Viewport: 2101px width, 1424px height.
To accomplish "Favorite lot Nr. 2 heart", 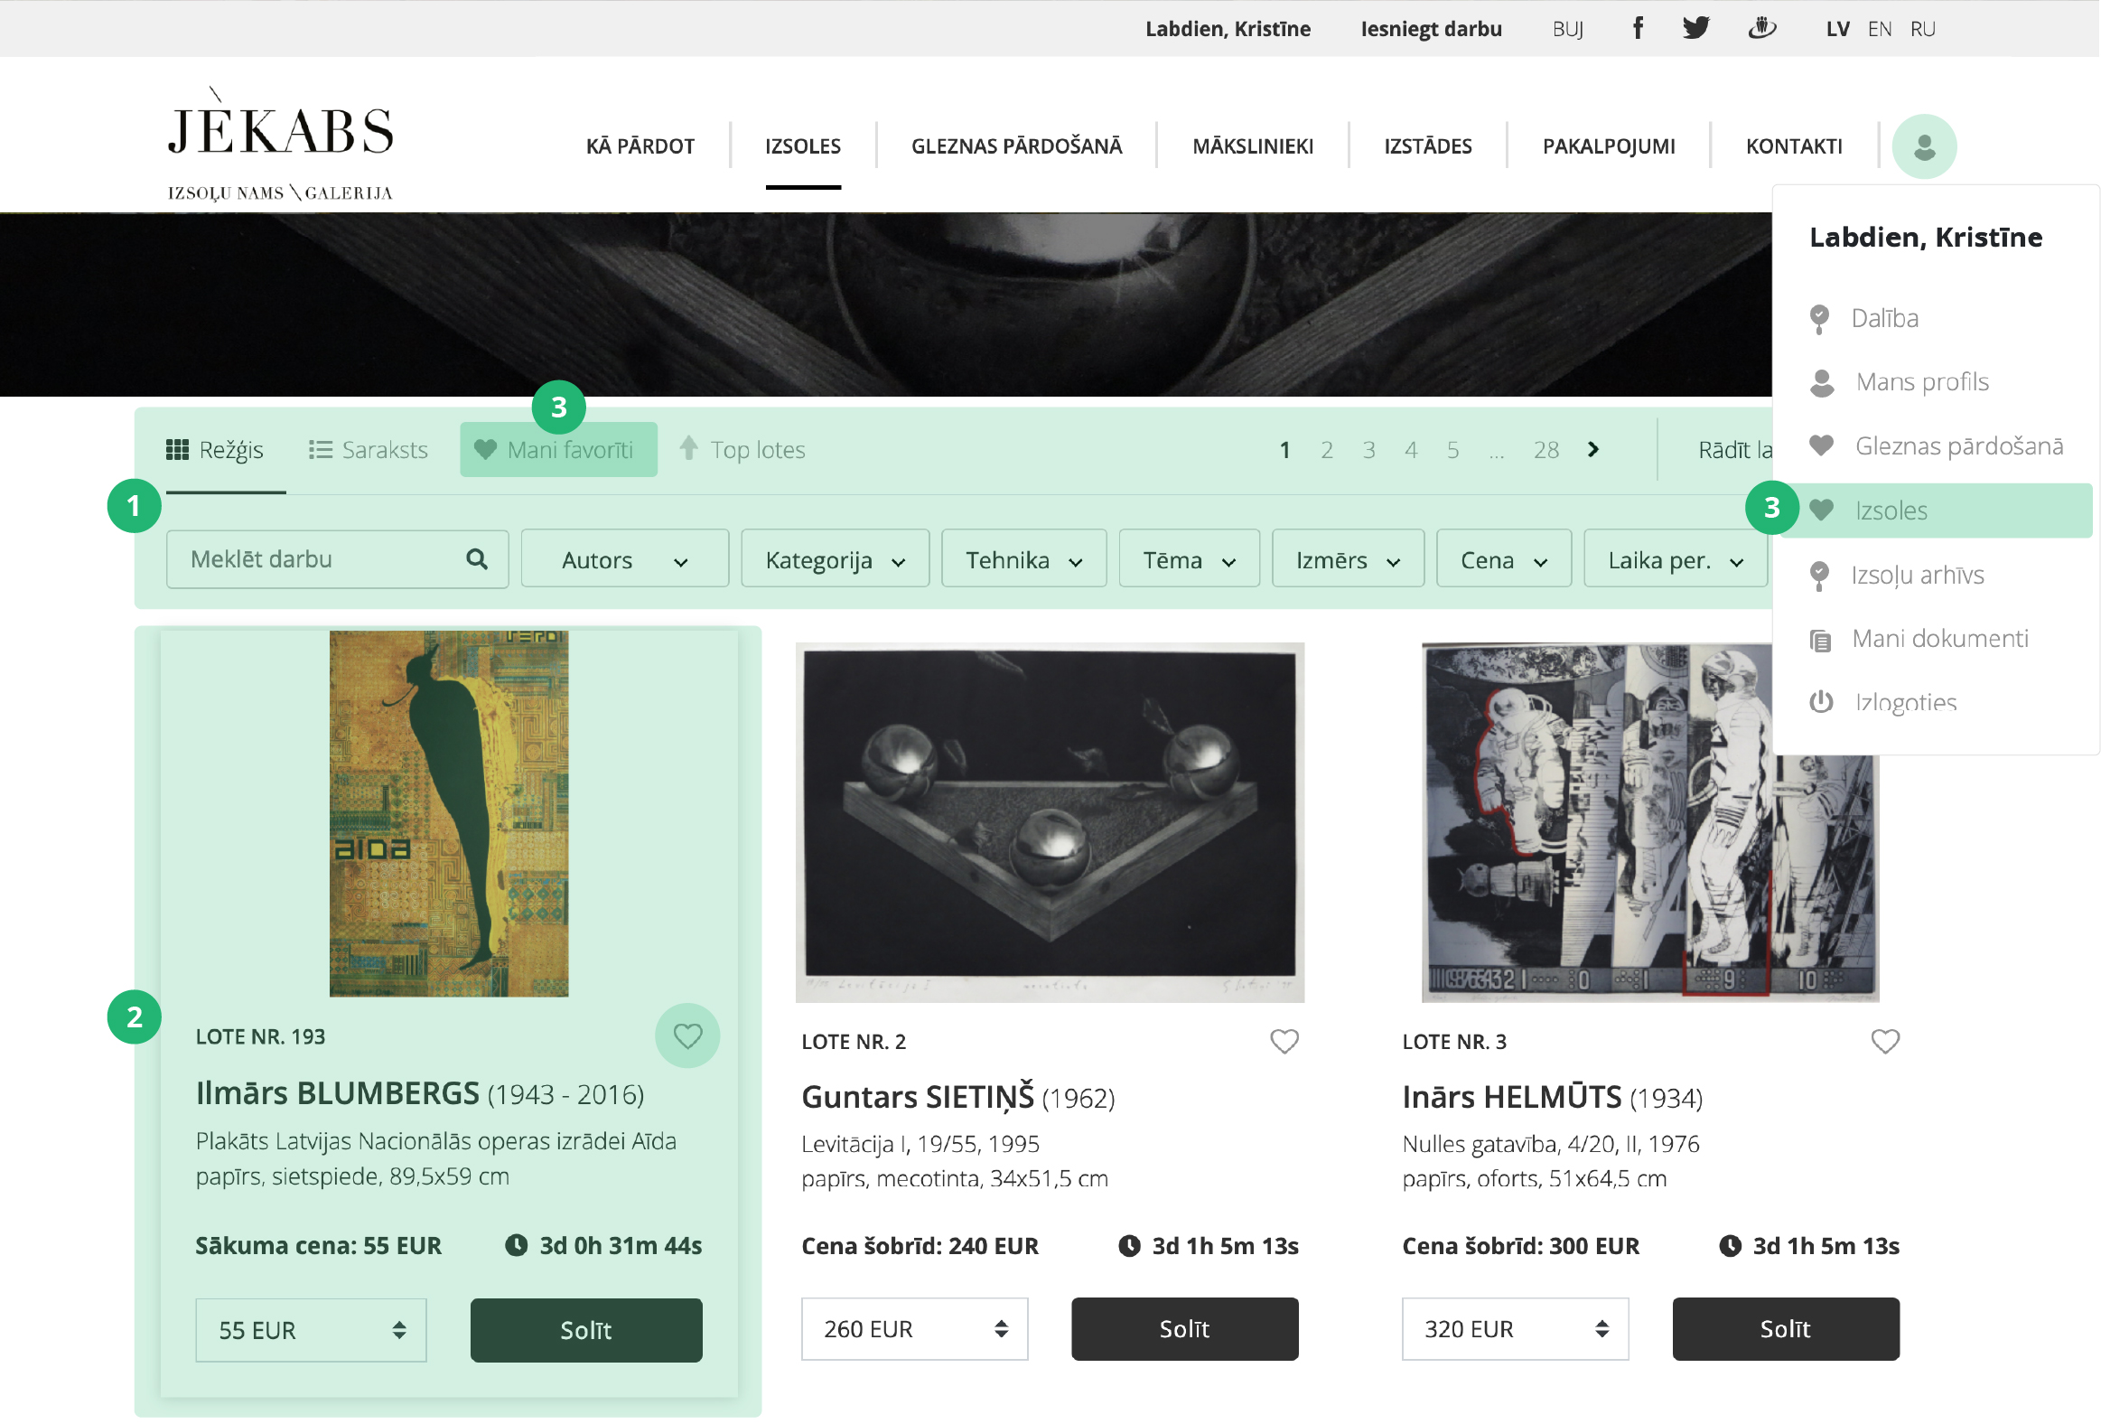I will coord(1284,1042).
